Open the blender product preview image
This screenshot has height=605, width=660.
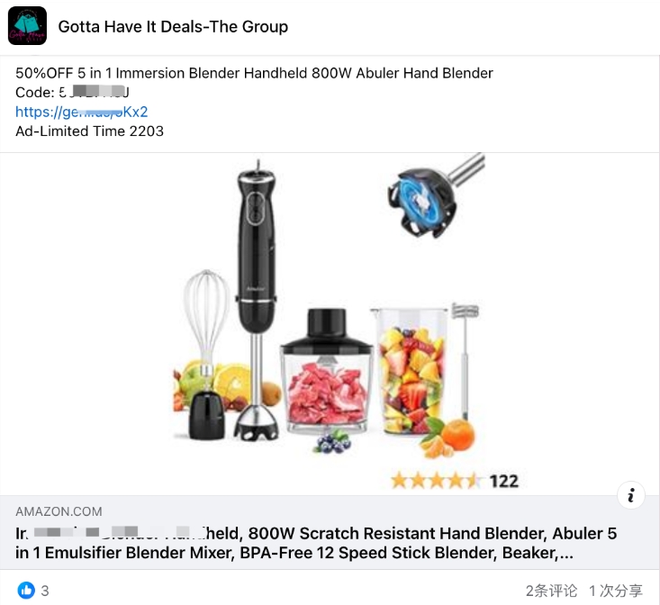[330, 324]
